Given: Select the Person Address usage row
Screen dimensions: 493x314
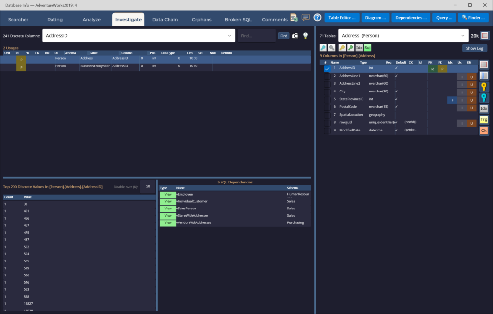Looking at the screenshot, I should coord(156,59).
